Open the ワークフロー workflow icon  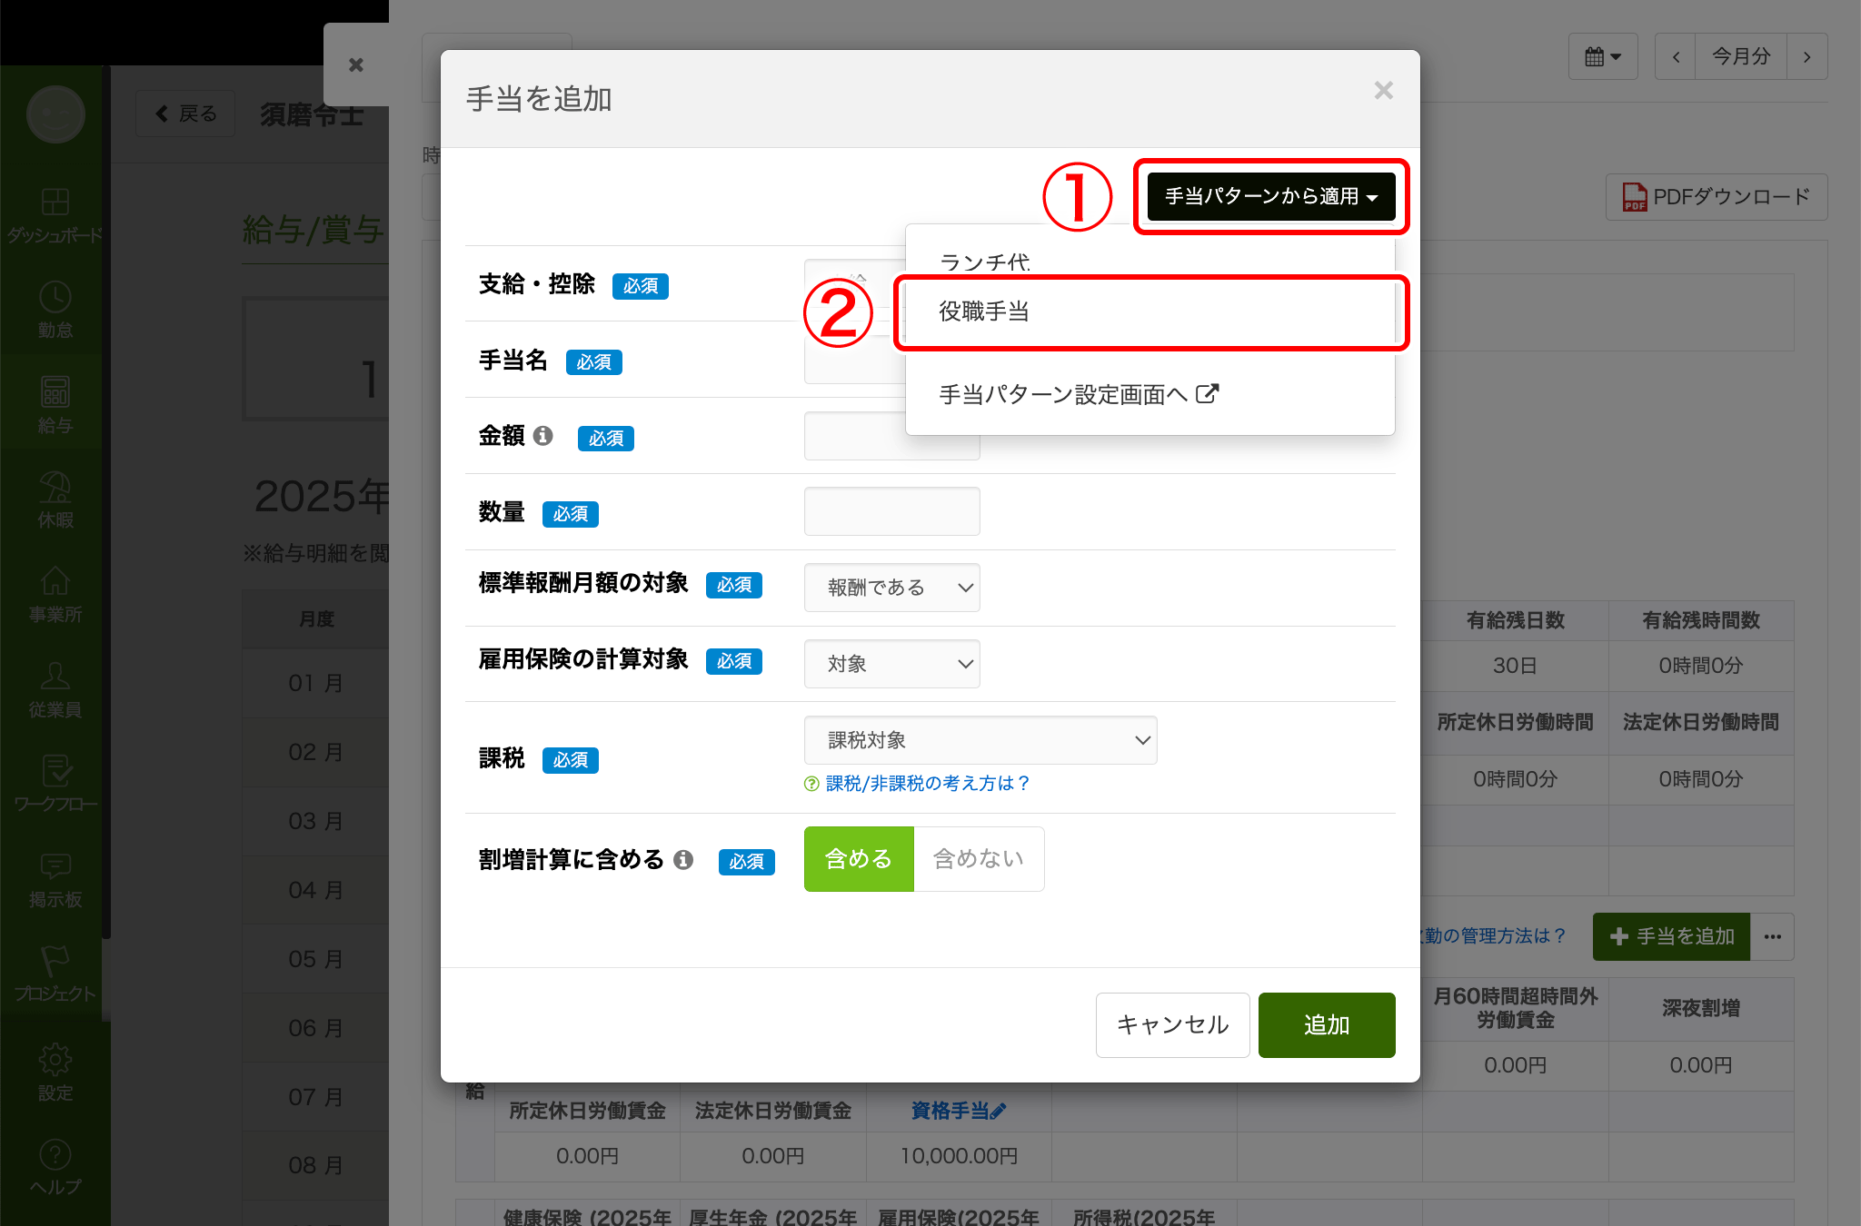(x=55, y=770)
